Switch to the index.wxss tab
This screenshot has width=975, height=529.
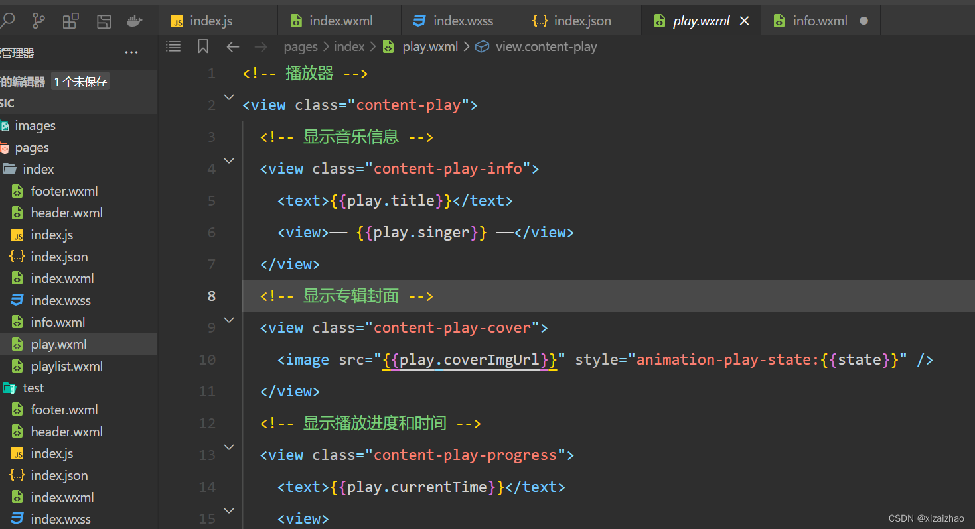pyautogui.click(x=462, y=21)
